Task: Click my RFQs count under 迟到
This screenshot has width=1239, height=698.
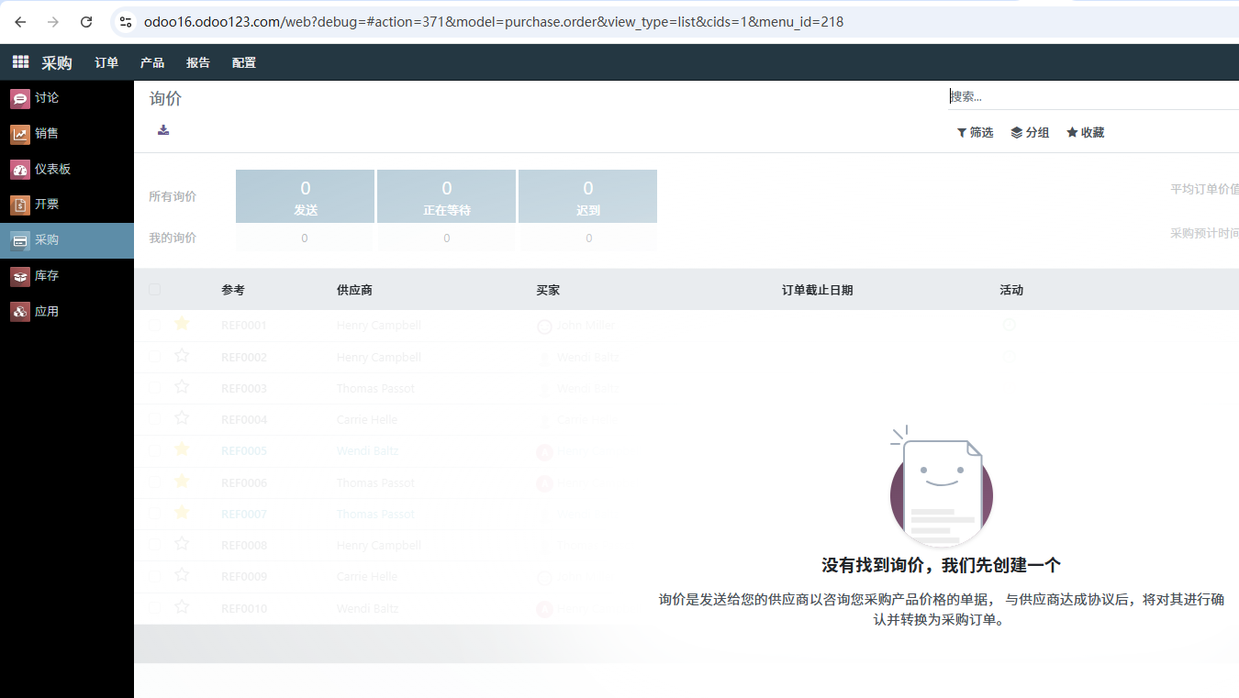Action: (587, 238)
